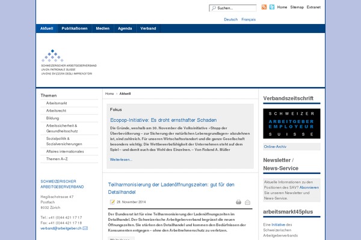Click the verband@arbeitgeber.ch email link

(x=61, y=228)
